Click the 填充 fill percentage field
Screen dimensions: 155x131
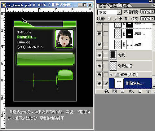point(145,19)
